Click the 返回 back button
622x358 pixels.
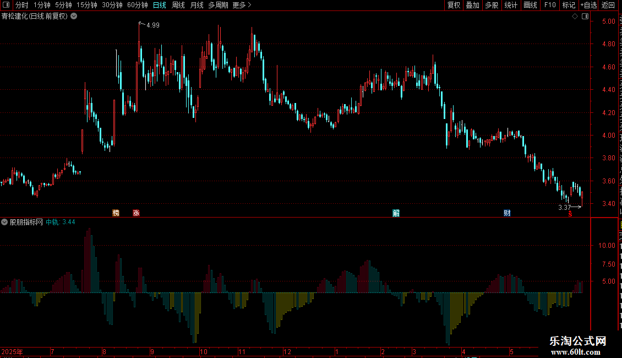tap(608, 5)
